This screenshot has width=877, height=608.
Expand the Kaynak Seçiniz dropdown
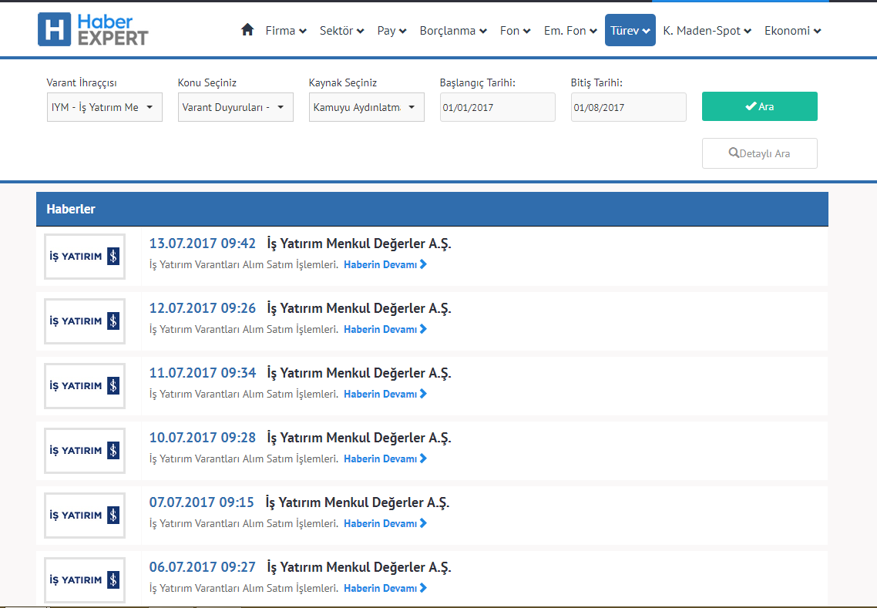click(x=366, y=107)
